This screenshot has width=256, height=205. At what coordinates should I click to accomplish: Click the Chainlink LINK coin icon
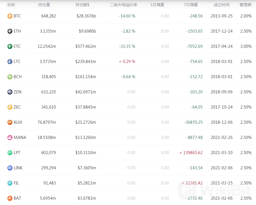(x=10, y=168)
